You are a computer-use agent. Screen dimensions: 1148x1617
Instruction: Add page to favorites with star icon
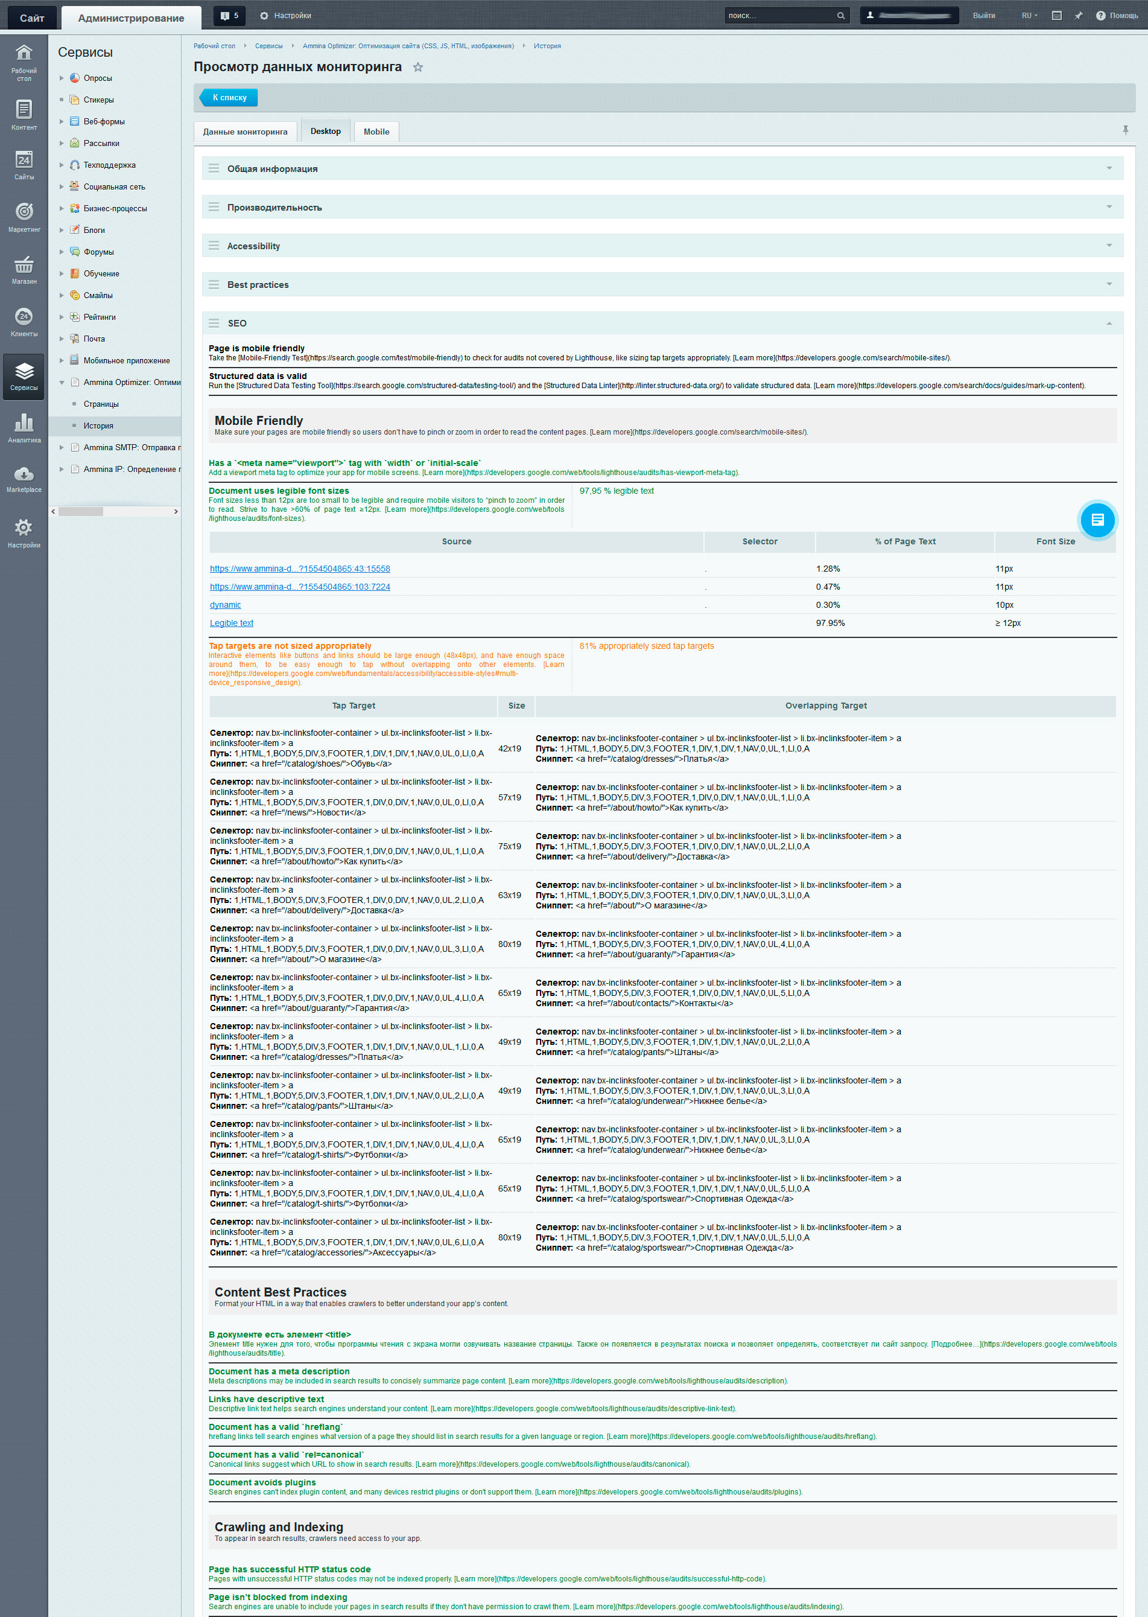[418, 67]
